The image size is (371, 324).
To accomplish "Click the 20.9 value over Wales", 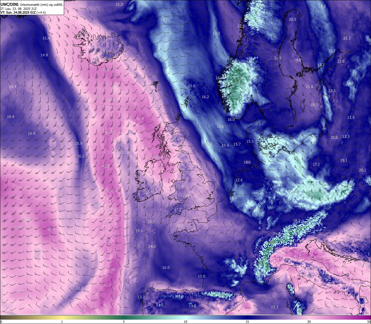I will [x=180, y=186].
